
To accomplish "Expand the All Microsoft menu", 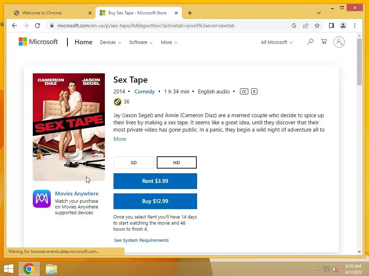I will (277, 42).
